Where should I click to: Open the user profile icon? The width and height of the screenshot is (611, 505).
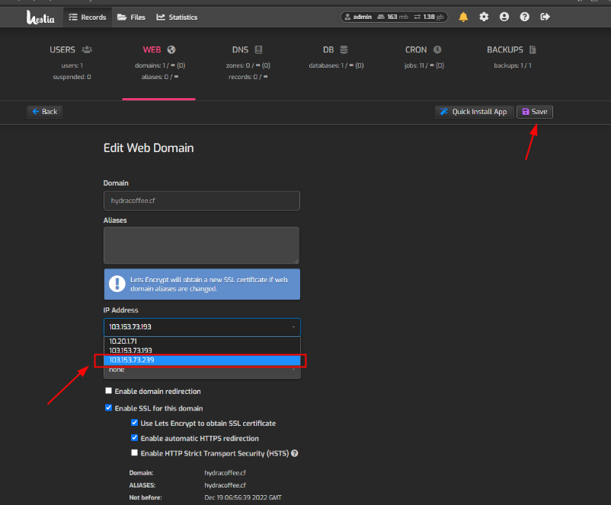pyautogui.click(x=504, y=17)
